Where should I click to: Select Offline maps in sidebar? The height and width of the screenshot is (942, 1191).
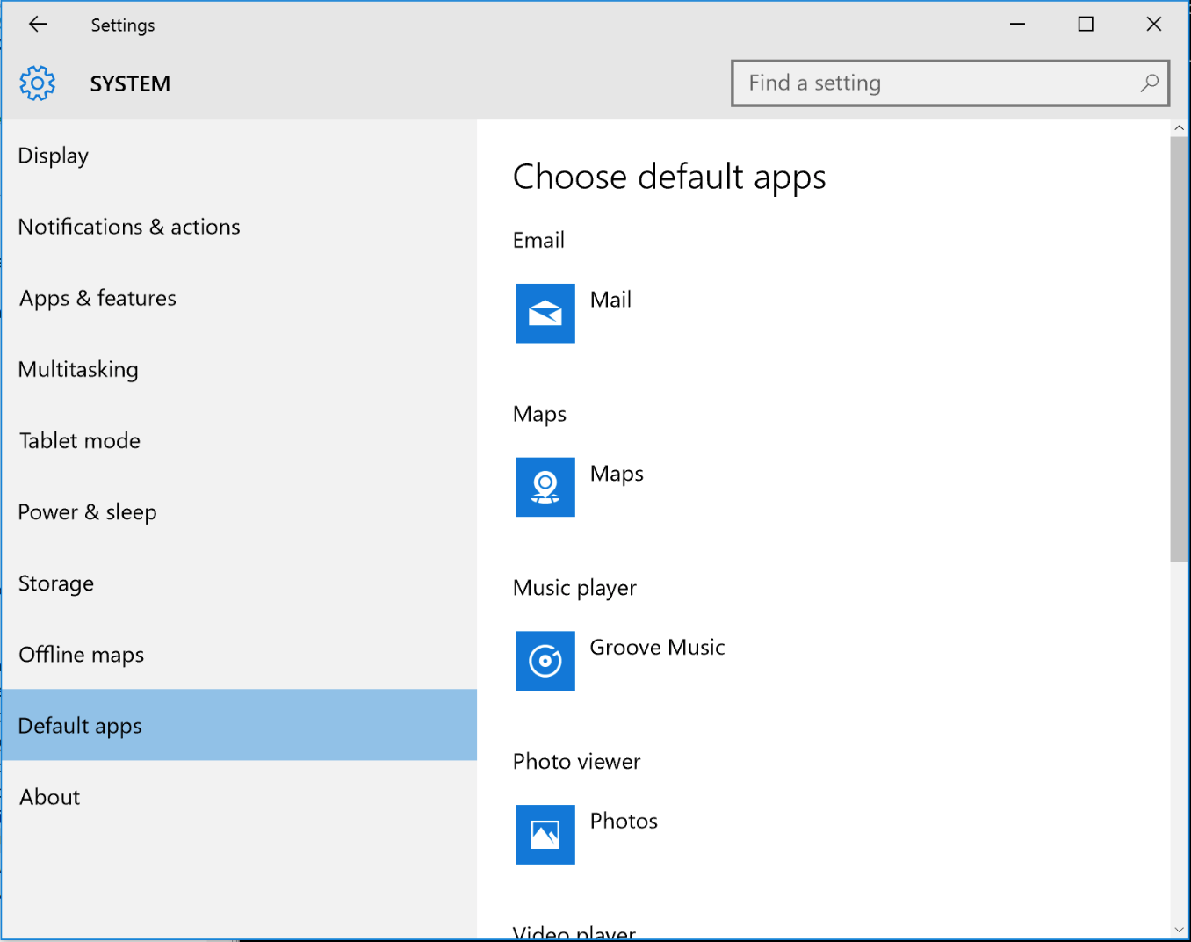coord(82,654)
